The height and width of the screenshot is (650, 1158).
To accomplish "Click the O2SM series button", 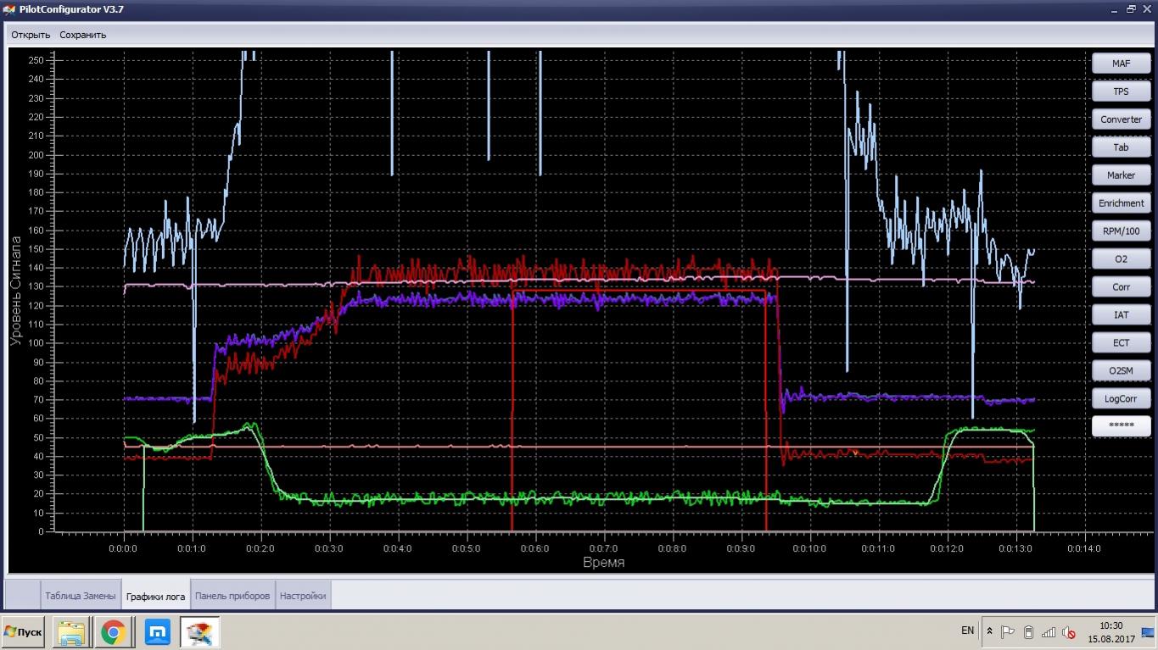I will (x=1121, y=371).
